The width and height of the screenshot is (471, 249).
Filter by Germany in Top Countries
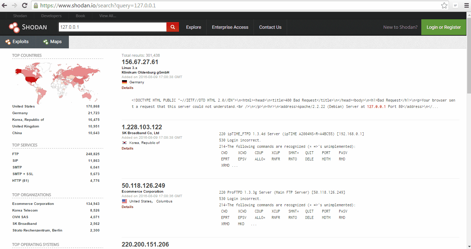20,113
